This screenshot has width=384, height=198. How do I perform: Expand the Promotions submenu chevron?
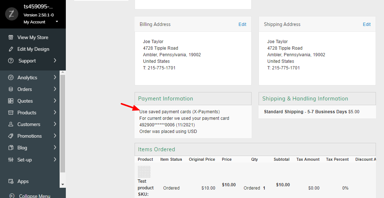tap(55, 136)
